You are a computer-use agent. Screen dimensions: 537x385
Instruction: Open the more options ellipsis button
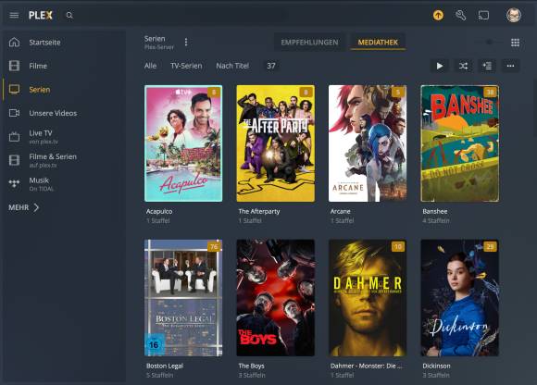(x=511, y=66)
